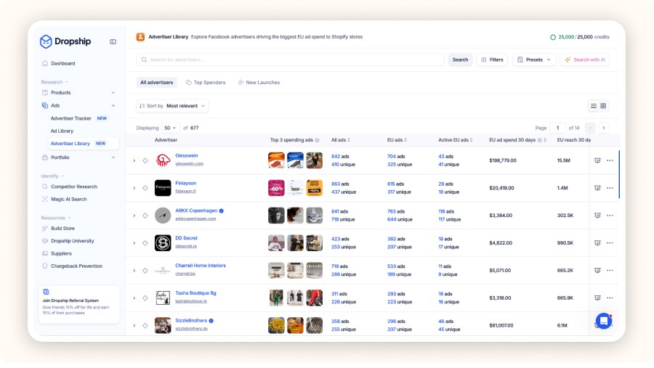
Task: Track DD Secret with the target icon
Action: click(x=145, y=243)
